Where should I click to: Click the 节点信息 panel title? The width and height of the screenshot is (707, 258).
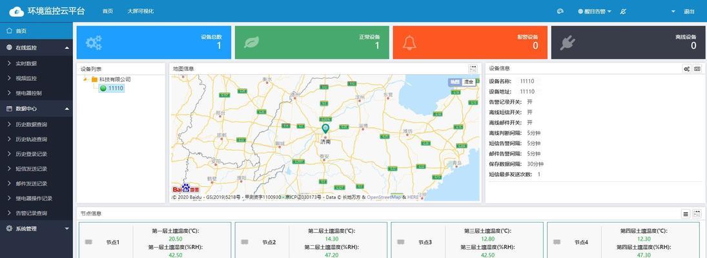click(91, 213)
